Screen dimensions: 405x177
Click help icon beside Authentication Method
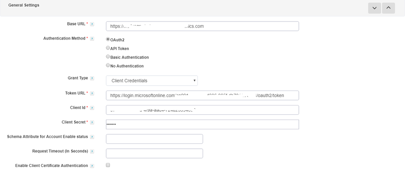pyautogui.click(x=92, y=39)
